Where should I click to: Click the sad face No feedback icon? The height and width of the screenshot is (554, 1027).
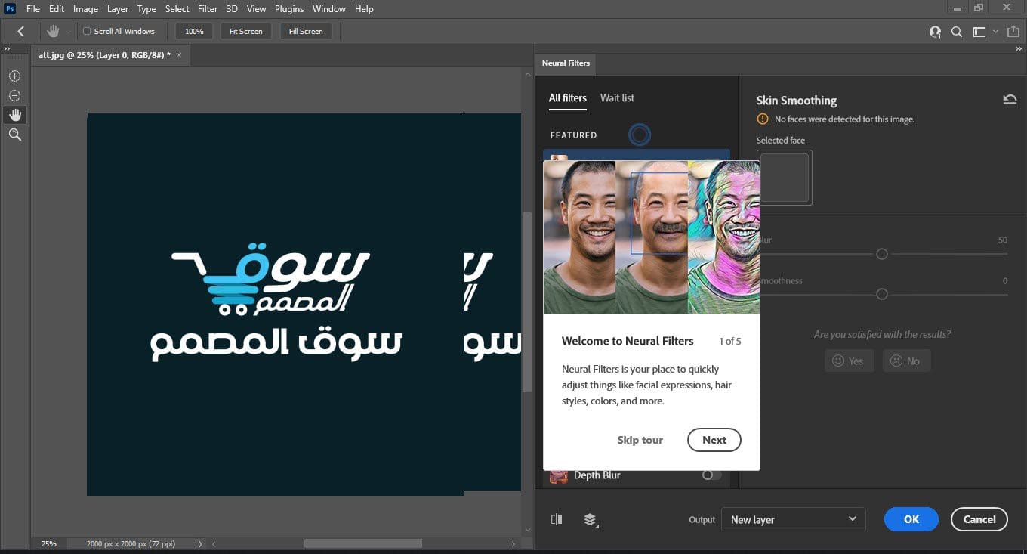(x=896, y=361)
